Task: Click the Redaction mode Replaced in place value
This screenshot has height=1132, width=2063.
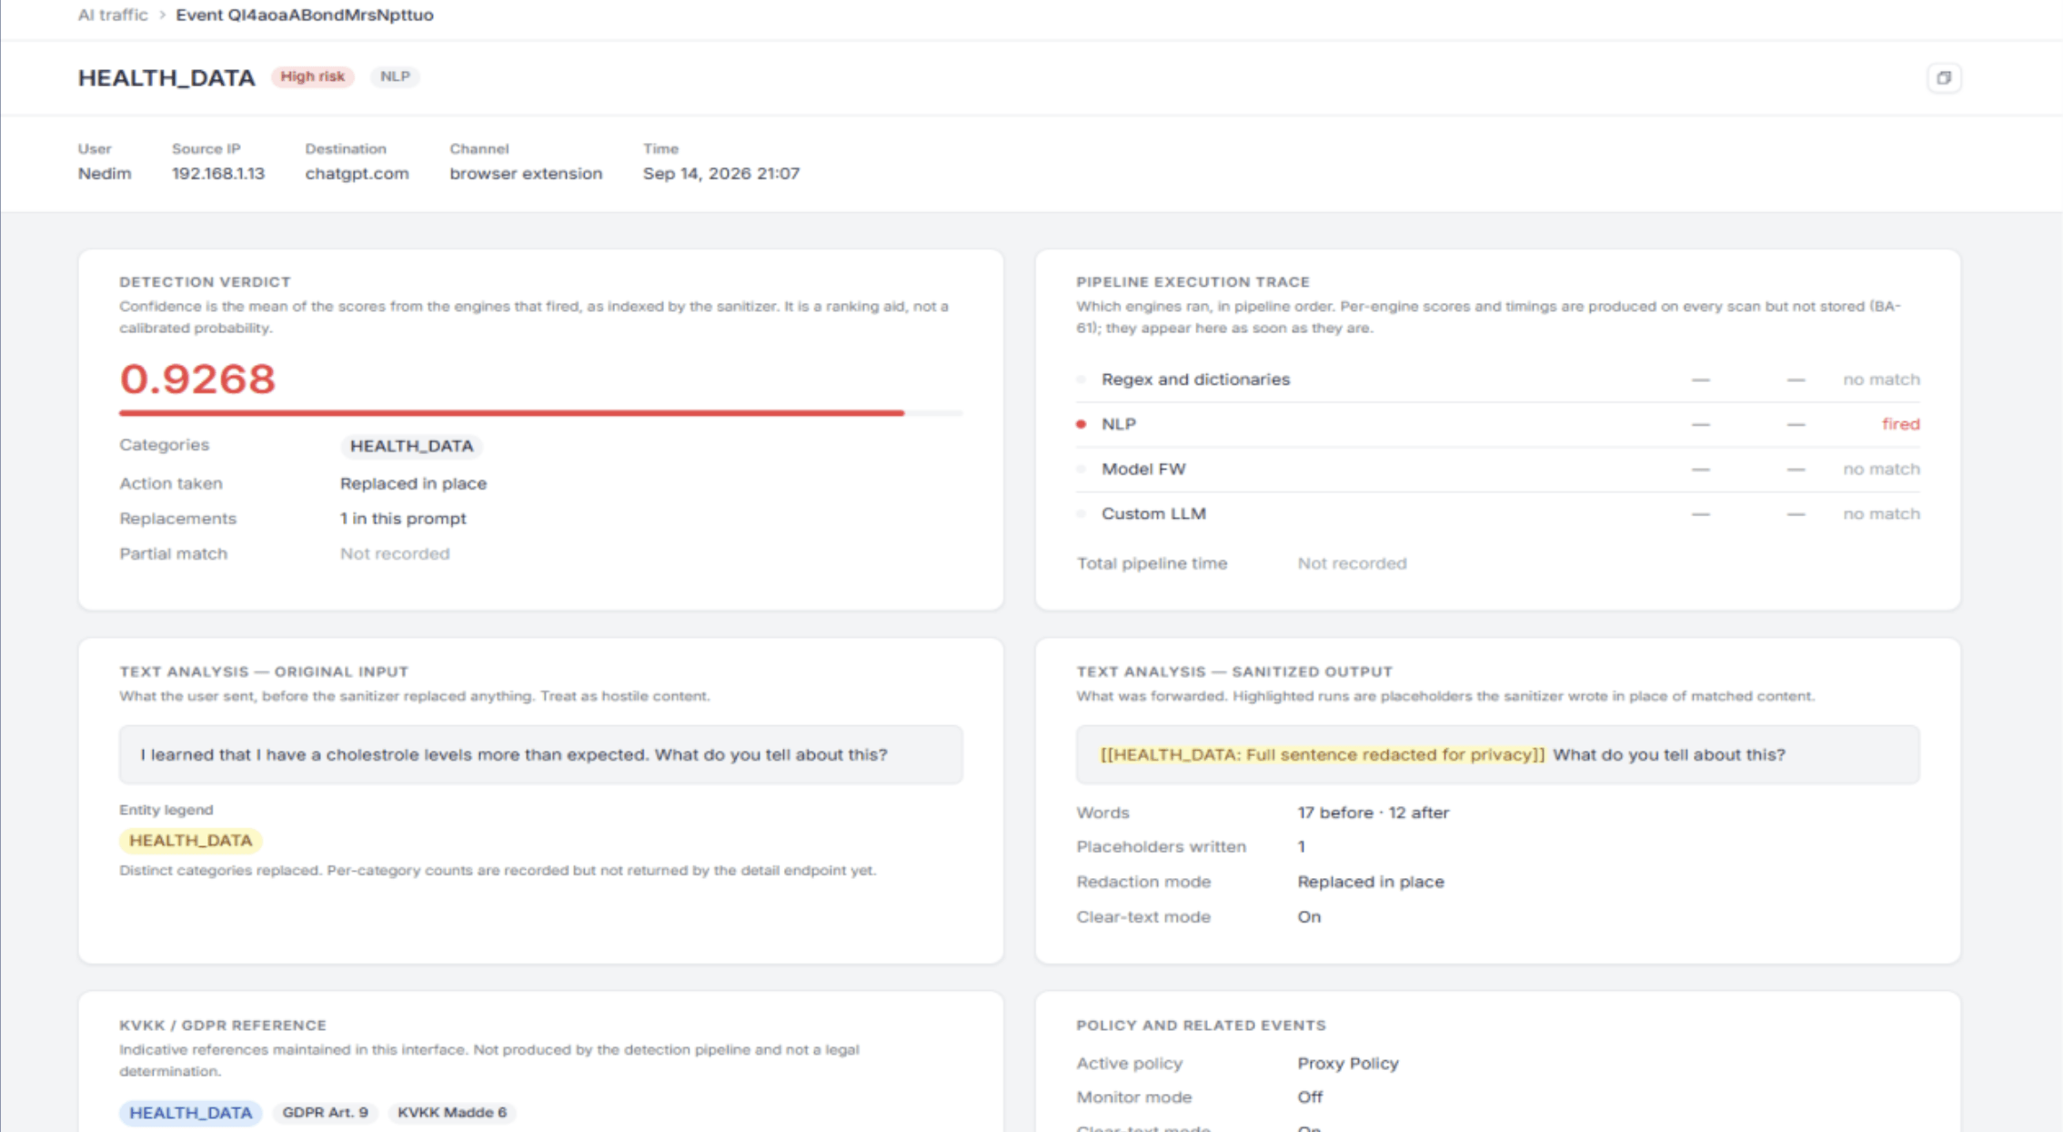Action: click(x=1370, y=882)
